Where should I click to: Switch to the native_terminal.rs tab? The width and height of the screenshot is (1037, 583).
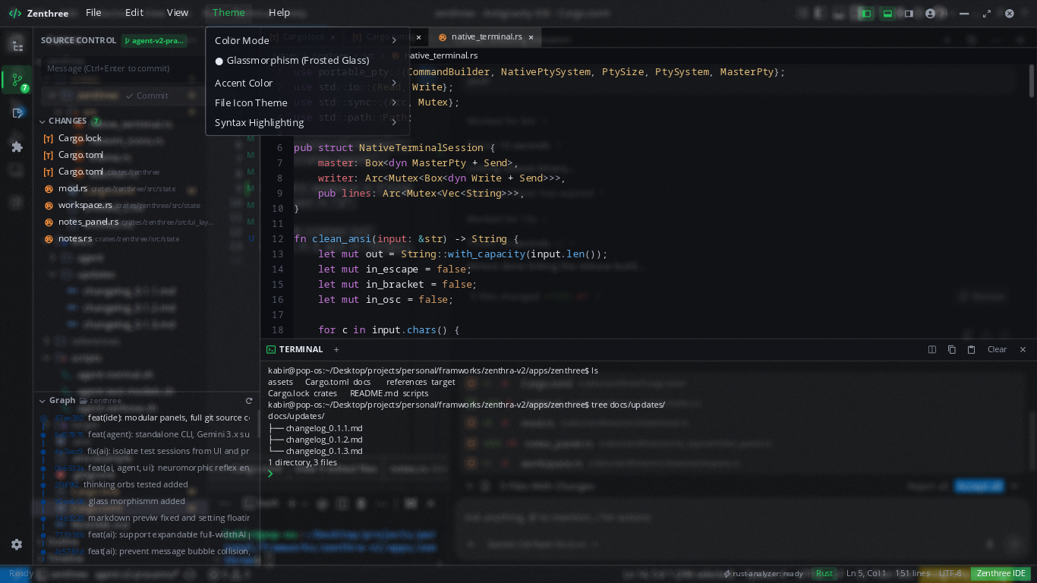486,36
